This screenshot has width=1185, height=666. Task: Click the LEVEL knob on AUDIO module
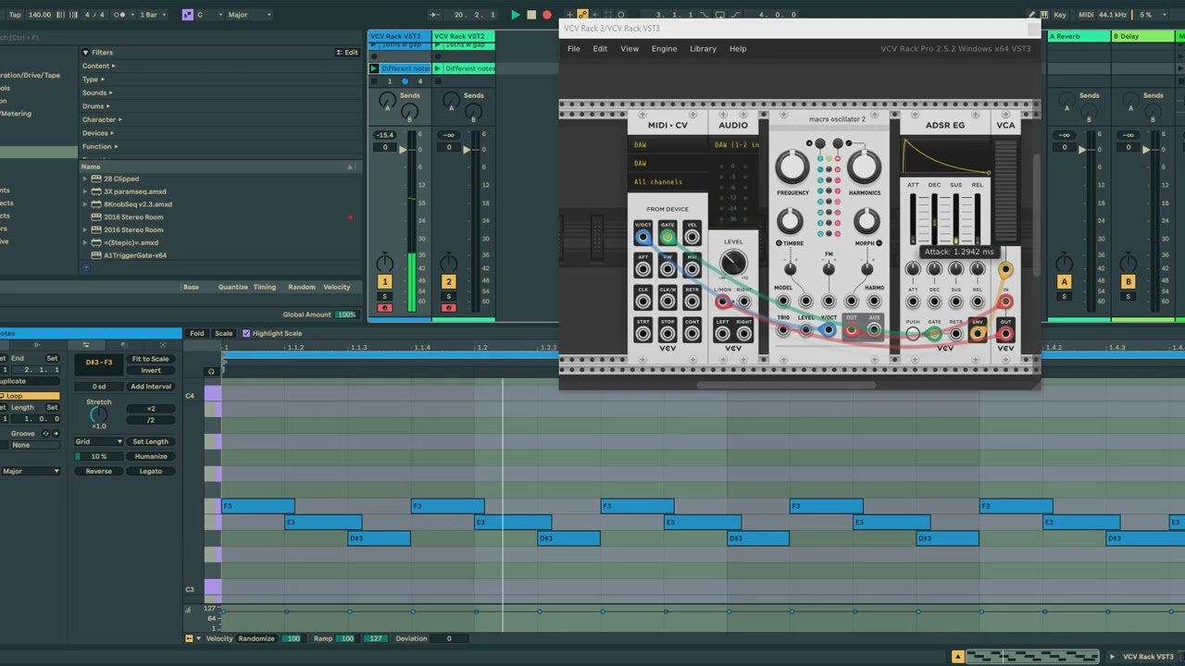point(733,263)
